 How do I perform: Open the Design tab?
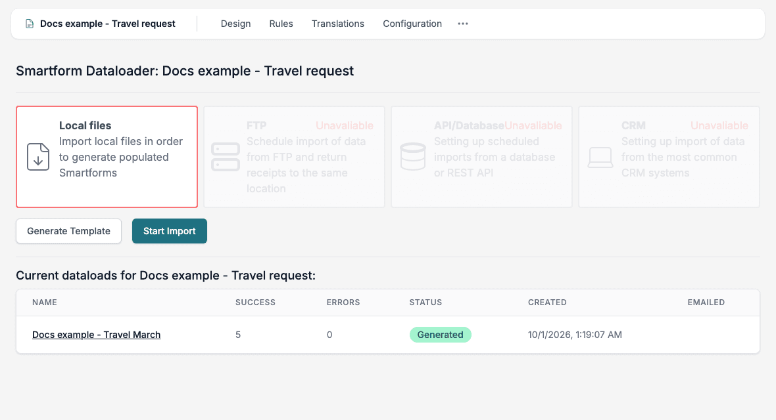(x=235, y=24)
